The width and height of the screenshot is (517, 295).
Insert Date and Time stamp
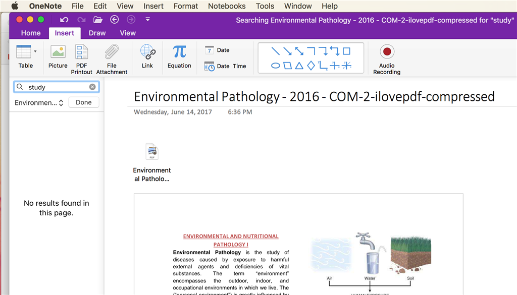click(x=225, y=66)
